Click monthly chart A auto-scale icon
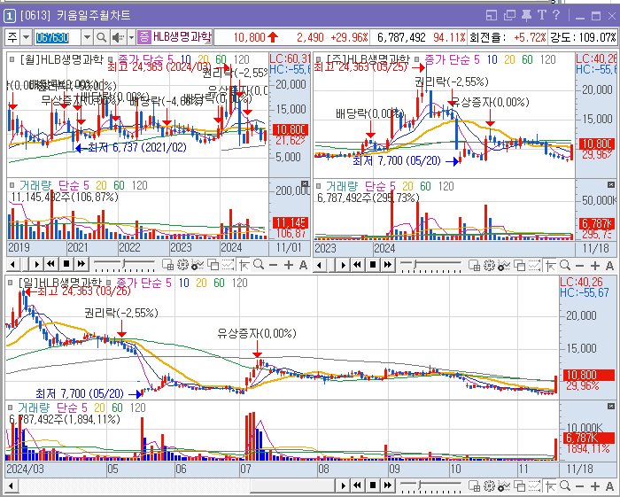Viewport: 620px width, 497px height. pos(303,265)
